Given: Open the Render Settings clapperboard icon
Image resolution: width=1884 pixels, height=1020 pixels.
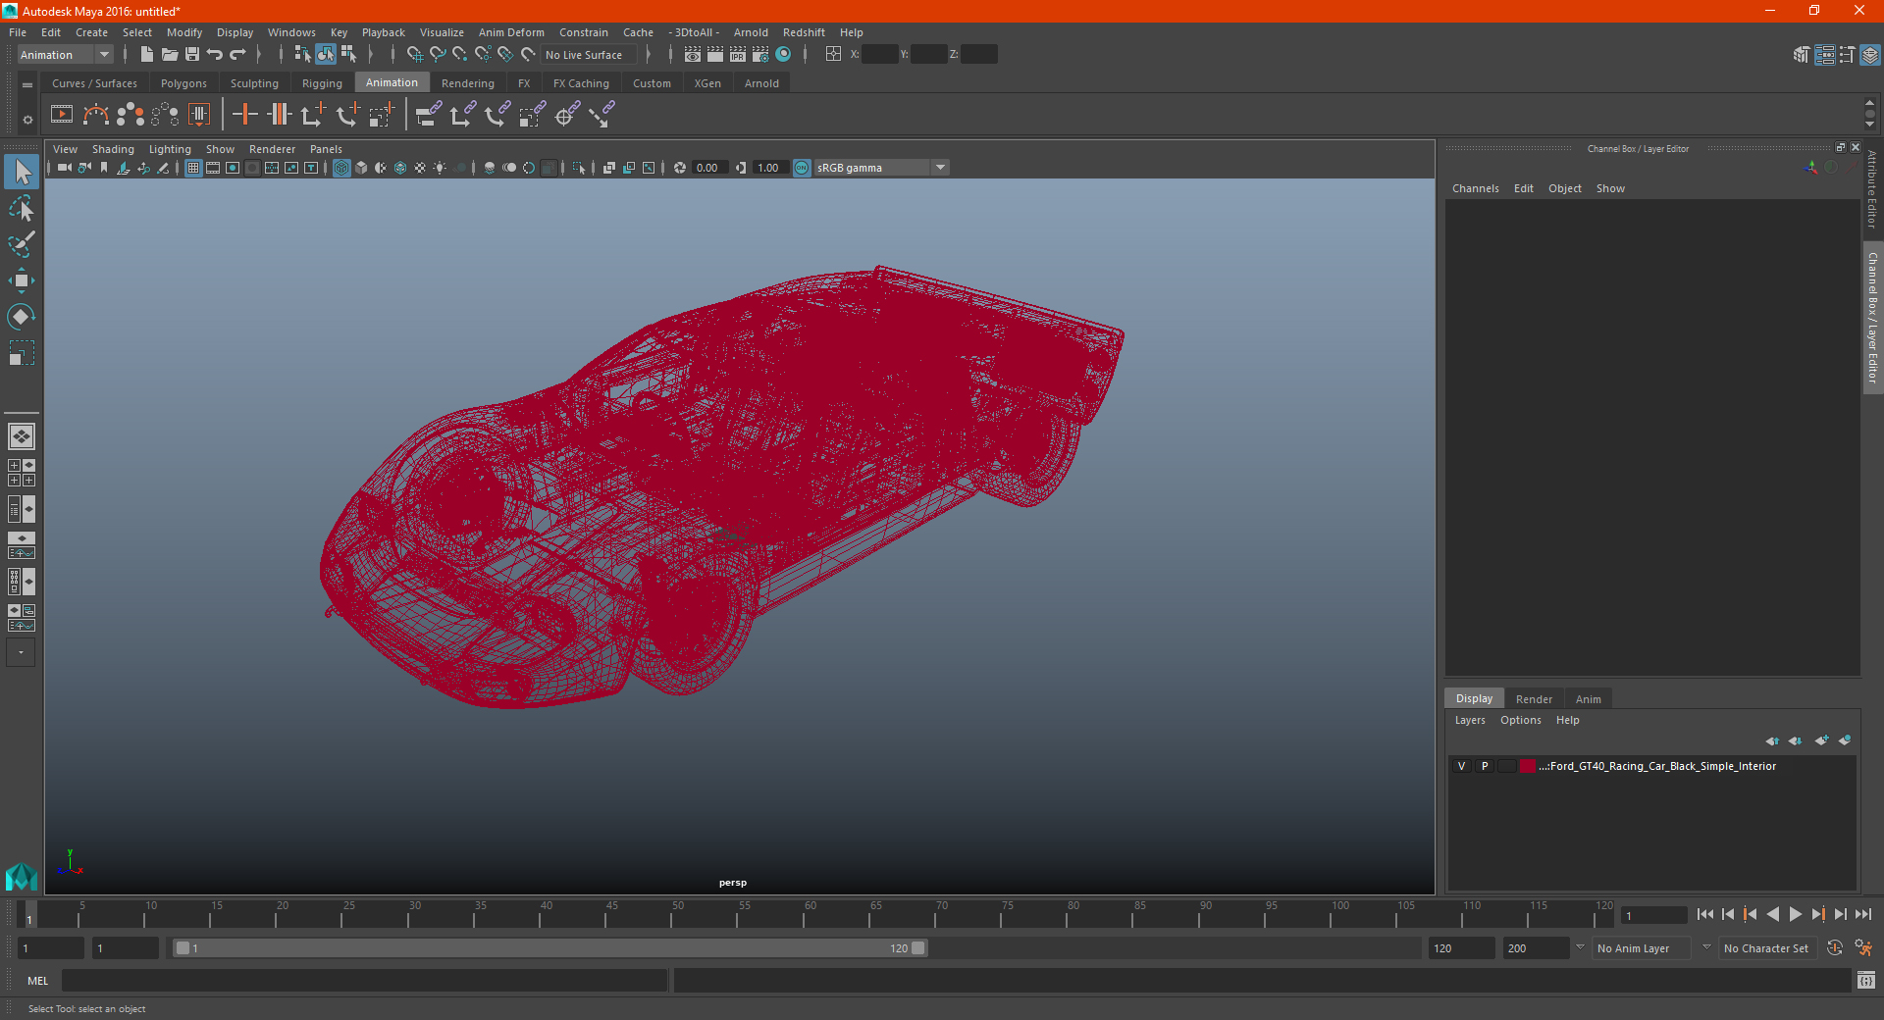Looking at the screenshot, I should tap(760, 55).
